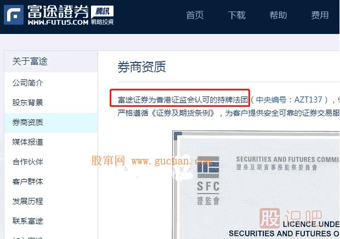Click the 富途證券 WWW.FUTU5.COM wordmark
Screen dimensions: 340x239
point(58,15)
